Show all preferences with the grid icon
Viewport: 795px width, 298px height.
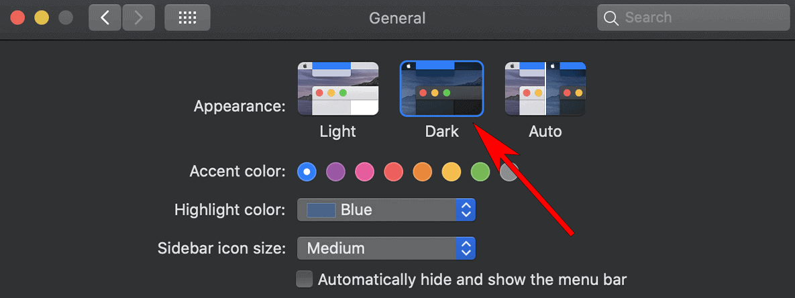(x=187, y=18)
